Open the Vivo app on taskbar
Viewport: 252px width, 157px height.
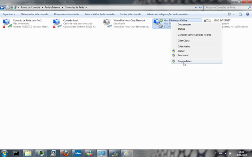click(x=78, y=153)
